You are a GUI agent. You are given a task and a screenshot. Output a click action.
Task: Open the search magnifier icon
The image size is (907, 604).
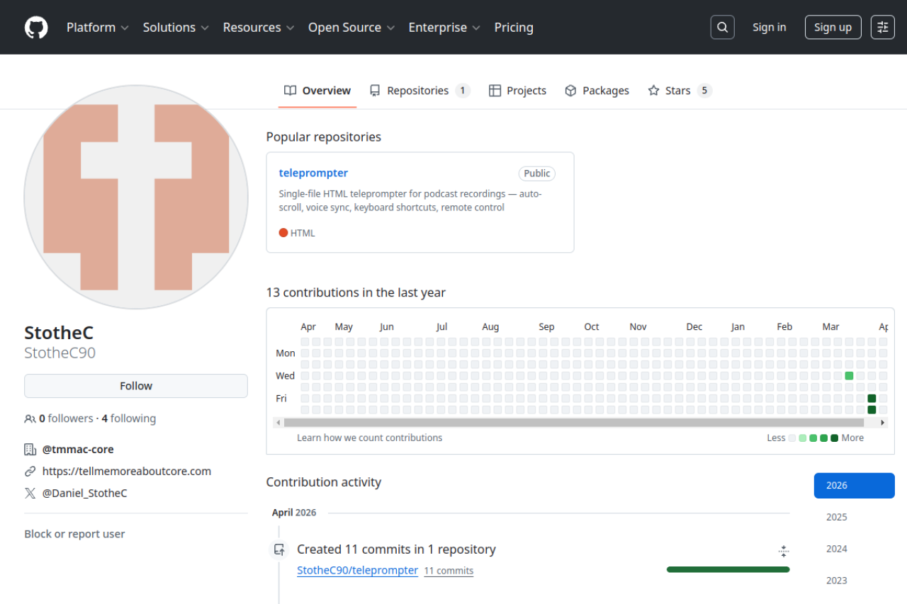722,28
